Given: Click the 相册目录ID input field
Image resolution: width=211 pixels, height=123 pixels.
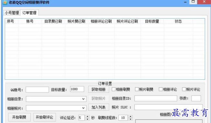Looking at the screenshot, I should point(156,98).
